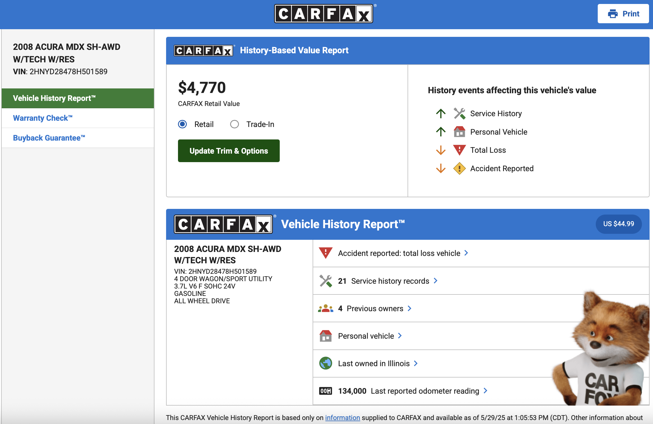Click the CARFAX Retail Value label
The height and width of the screenshot is (424, 653).
point(209,104)
